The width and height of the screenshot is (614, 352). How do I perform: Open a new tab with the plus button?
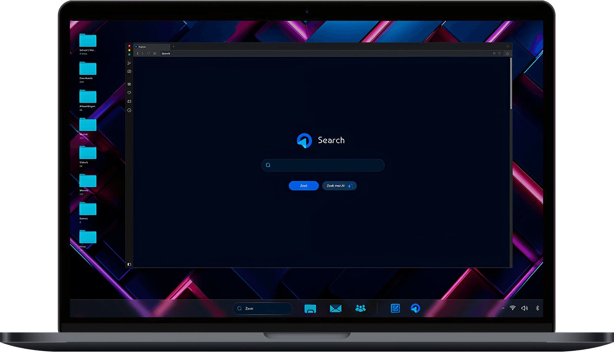coord(174,46)
